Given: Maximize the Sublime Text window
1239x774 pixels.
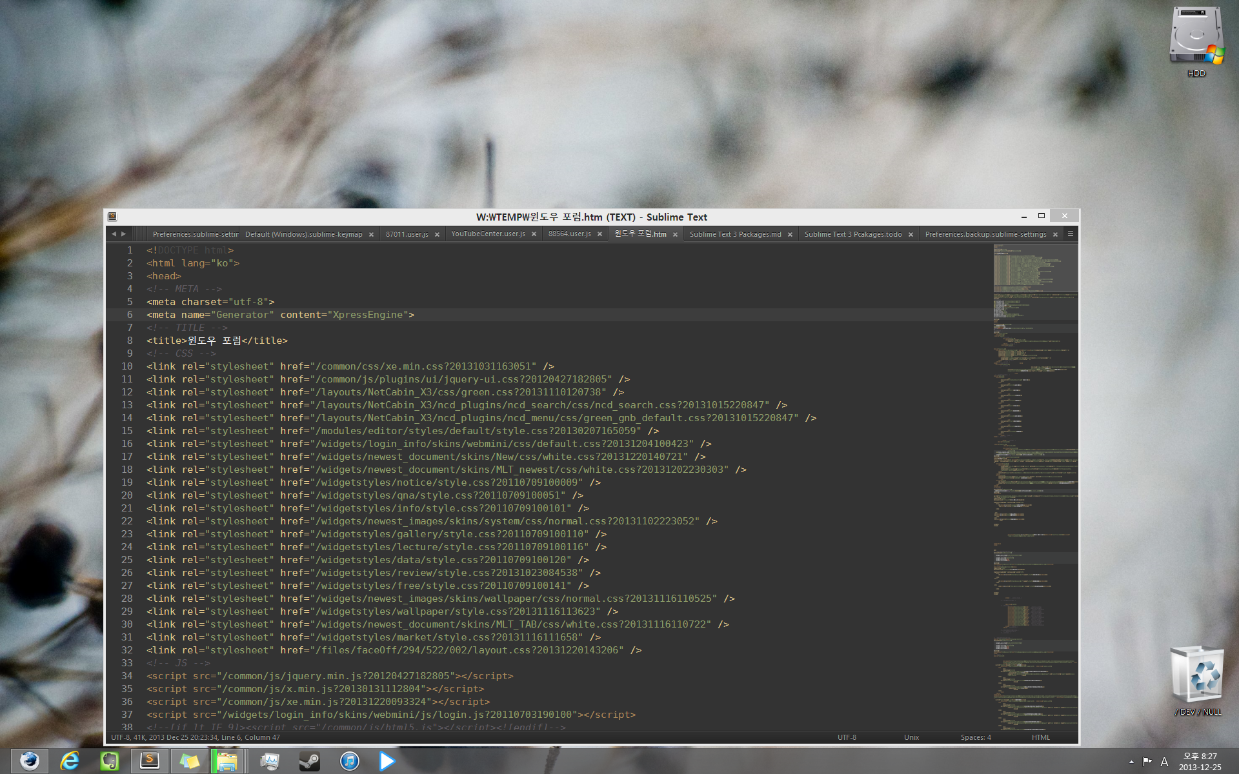Looking at the screenshot, I should 1041,216.
